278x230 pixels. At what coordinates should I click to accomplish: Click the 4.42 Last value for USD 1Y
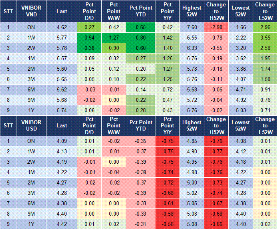[x=62, y=224]
